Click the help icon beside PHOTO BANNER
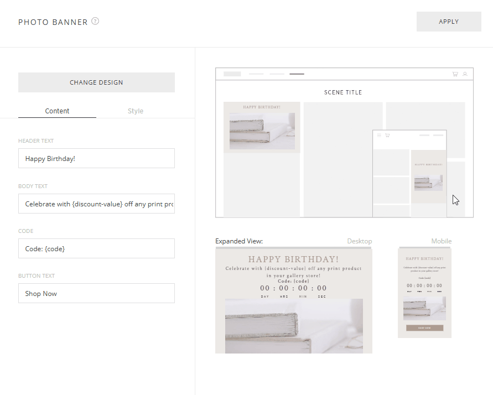Viewport: 493px width, 395px height. (95, 21)
